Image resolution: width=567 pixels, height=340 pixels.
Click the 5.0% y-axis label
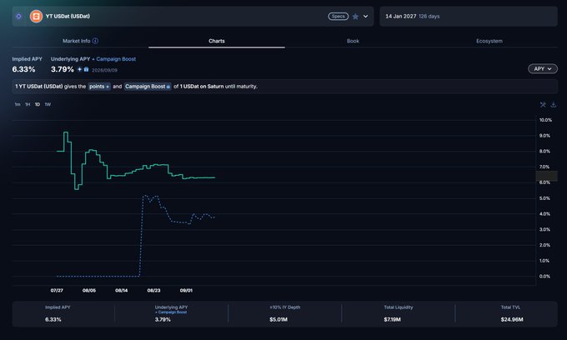[x=544, y=198]
